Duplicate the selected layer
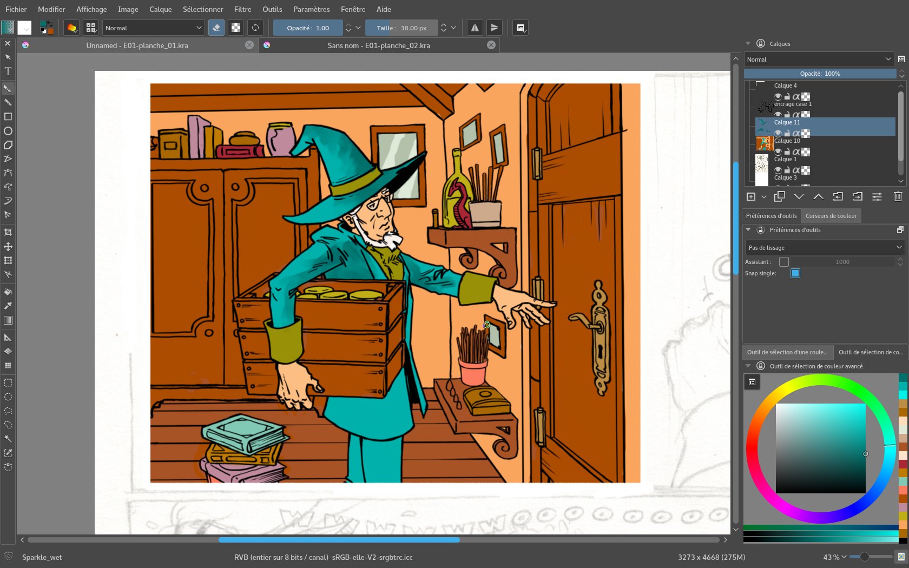 (x=779, y=196)
